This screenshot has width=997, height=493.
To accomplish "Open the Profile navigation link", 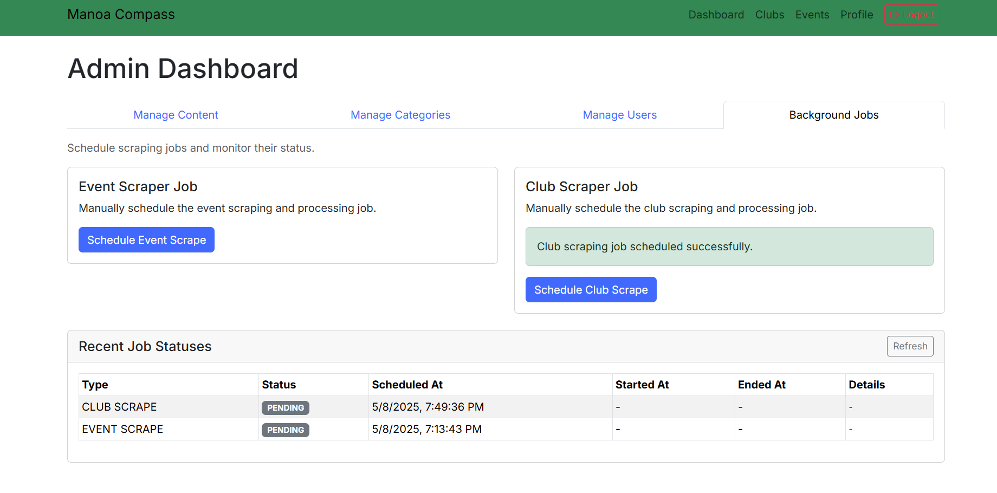I will (x=857, y=15).
